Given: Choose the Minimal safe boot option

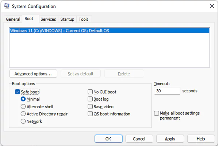Looking at the screenshot, I should click(x=23, y=99).
